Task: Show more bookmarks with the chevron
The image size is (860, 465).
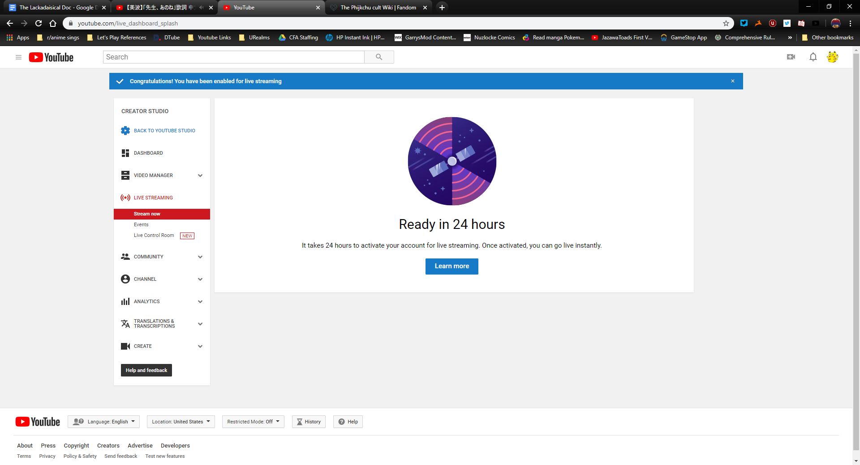Action: 790,38
